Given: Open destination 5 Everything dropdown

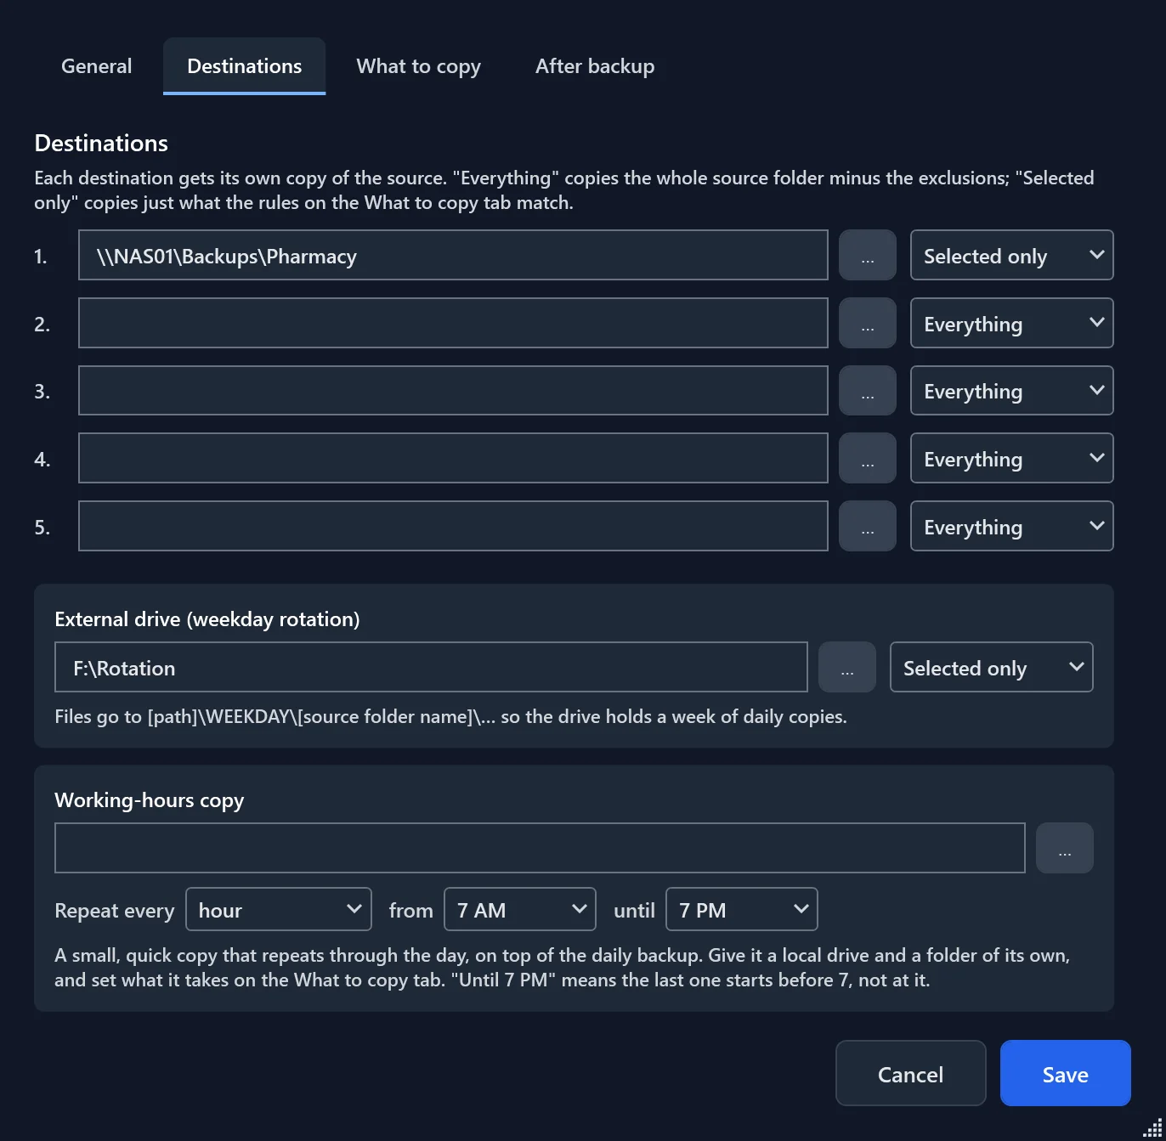Looking at the screenshot, I should point(1012,526).
